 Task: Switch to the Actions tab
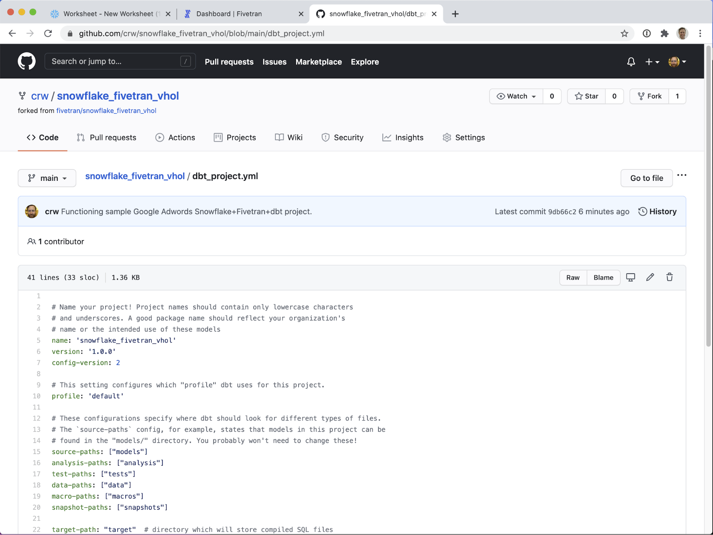point(175,138)
